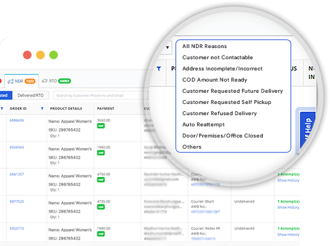Switch to the RTO tab

tap(56, 81)
